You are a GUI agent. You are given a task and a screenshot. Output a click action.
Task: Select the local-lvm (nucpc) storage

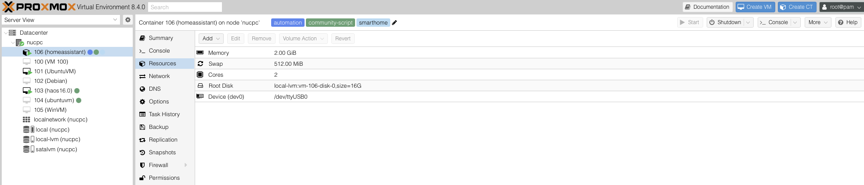click(58, 139)
